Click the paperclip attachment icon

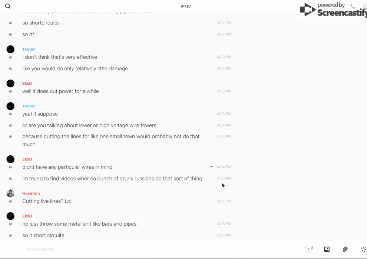tap(345, 249)
